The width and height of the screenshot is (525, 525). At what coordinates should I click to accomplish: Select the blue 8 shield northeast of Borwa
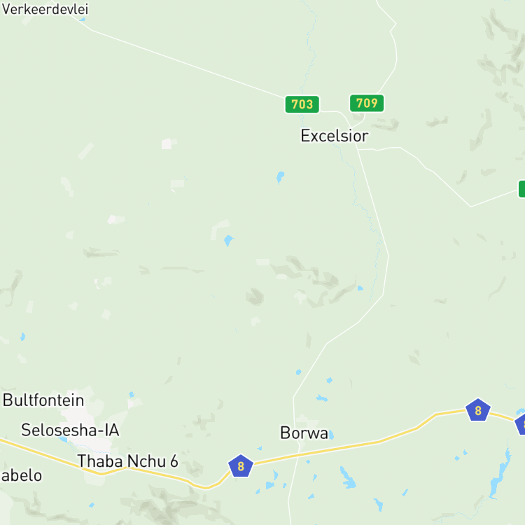[478, 409]
